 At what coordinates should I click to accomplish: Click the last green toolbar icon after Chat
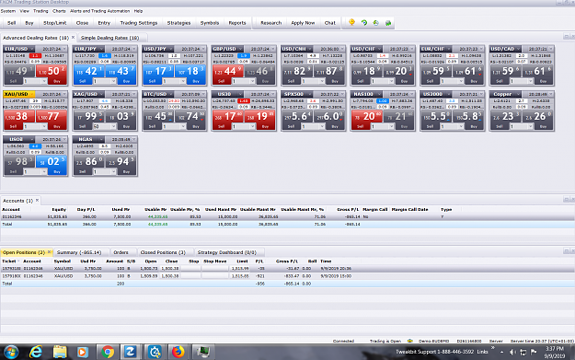click(388, 23)
